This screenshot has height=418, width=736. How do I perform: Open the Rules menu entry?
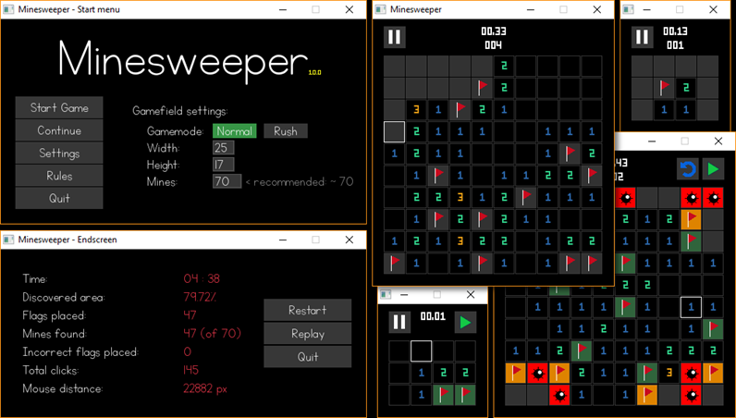click(59, 176)
